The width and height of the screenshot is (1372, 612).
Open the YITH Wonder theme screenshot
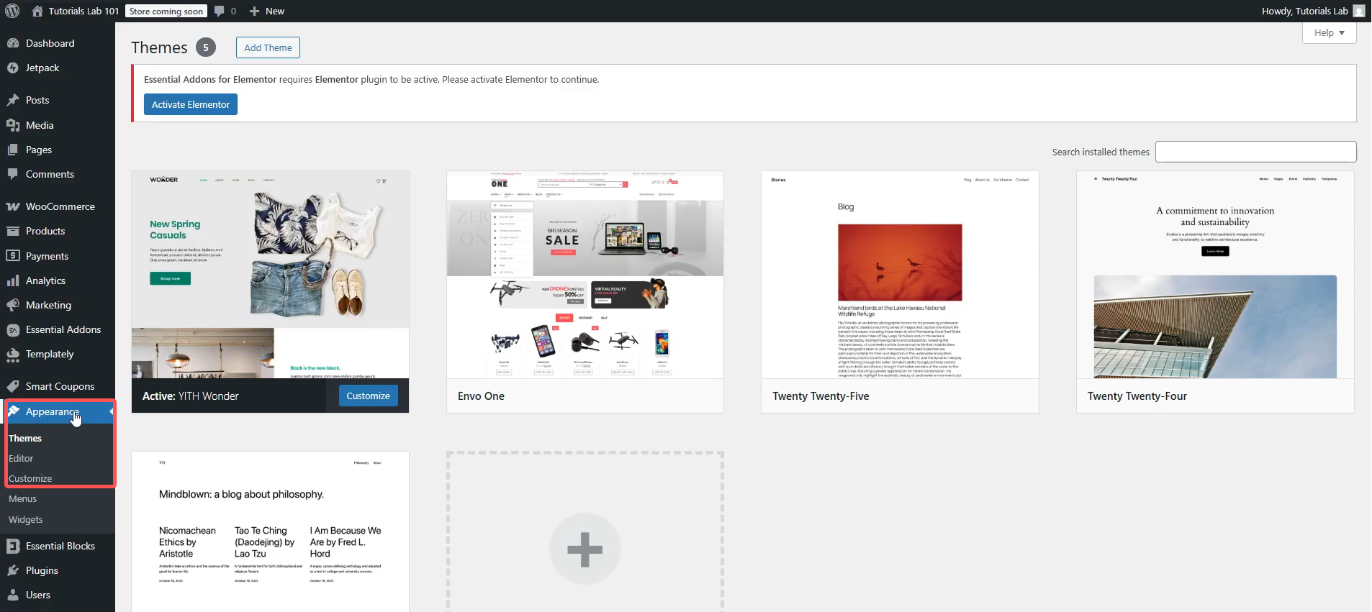tap(270, 275)
